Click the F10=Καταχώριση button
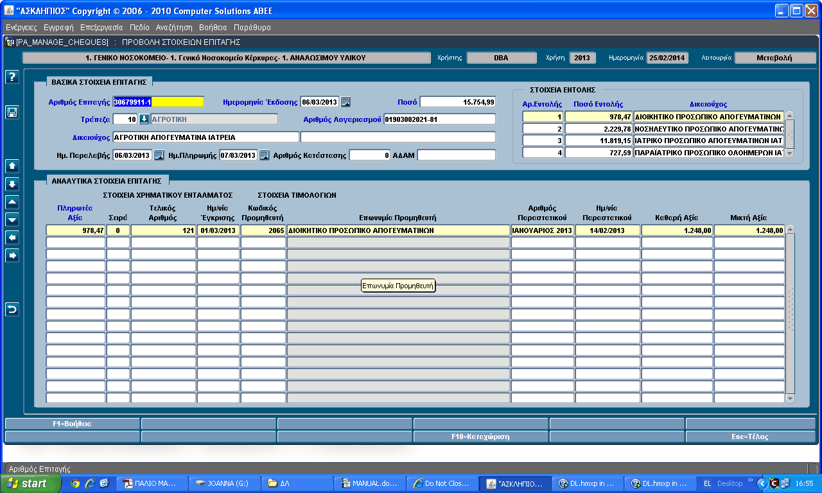The height and width of the screenshot is (493, 822). 480,437
